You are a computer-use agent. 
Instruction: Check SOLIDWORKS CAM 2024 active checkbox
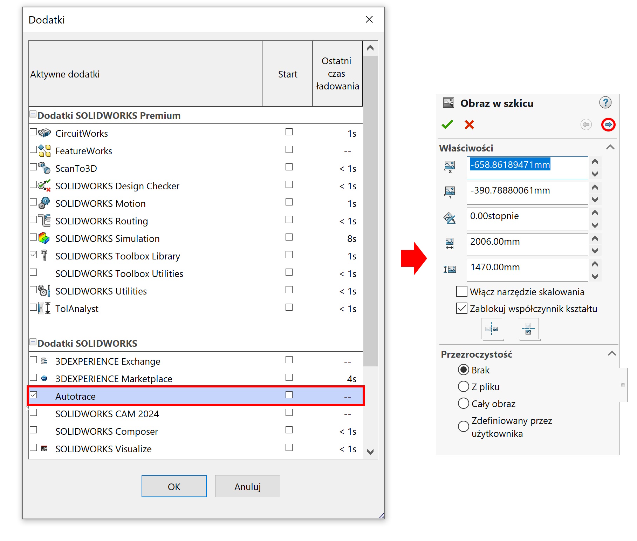pos(33,412)
